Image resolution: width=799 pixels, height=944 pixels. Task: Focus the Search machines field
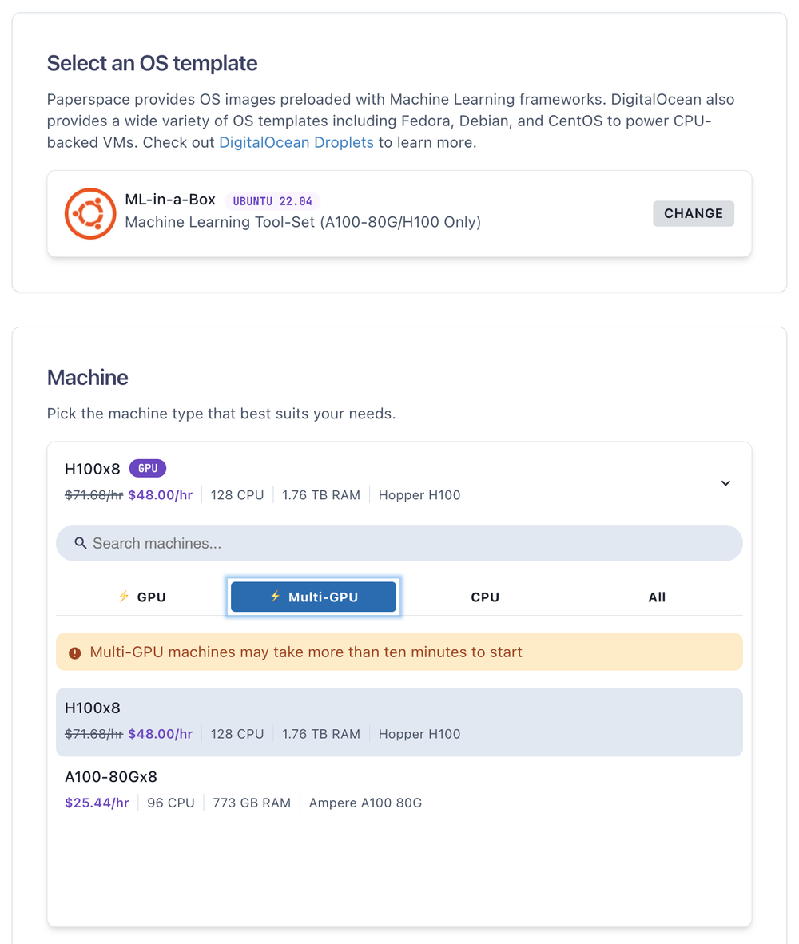click(x=399, y=543)
